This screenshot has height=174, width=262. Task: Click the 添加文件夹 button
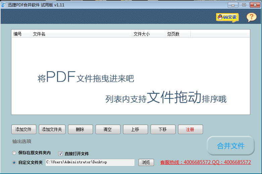52,129
